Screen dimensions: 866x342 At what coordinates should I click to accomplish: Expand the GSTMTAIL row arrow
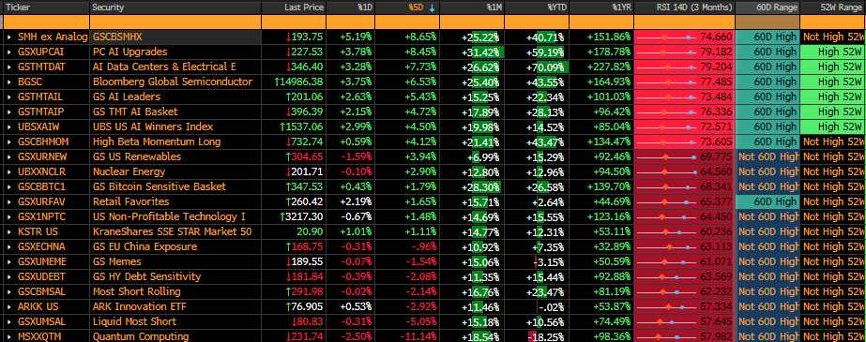coord(9,97)
